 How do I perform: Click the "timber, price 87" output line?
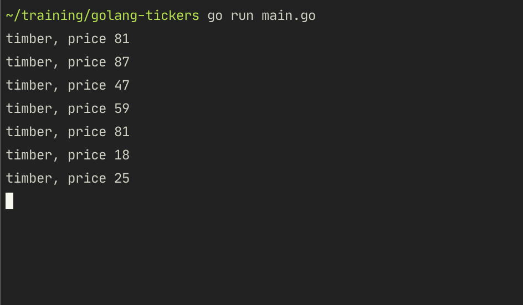68,62
